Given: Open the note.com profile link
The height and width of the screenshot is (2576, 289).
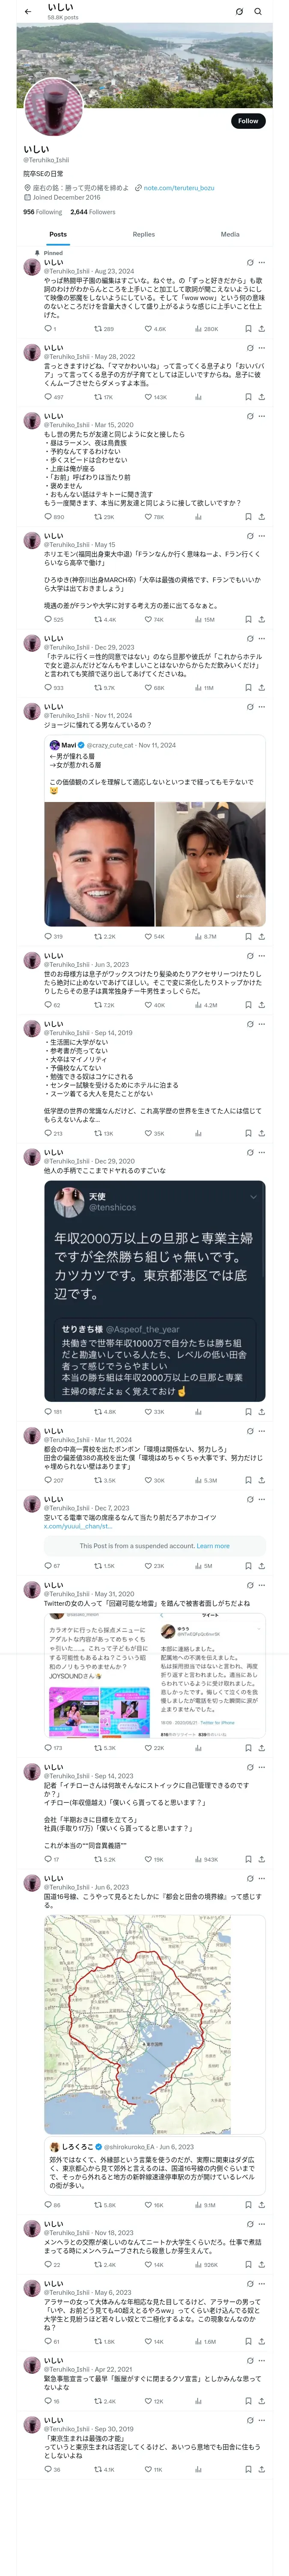Looking at the screenshot, I should point(179,187).
